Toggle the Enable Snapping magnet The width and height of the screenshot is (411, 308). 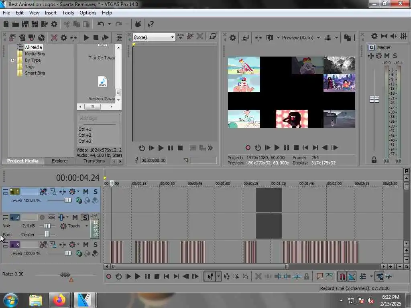(342, 276)
